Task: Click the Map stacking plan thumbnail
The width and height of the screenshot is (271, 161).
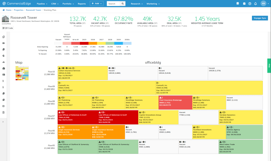Action: point(22,73)
